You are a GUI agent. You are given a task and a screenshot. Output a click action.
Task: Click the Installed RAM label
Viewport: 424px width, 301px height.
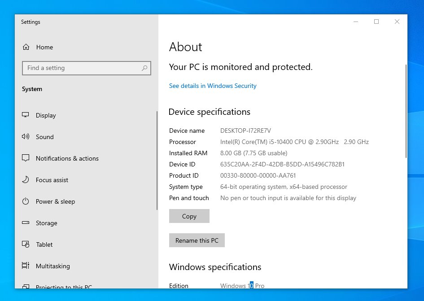click(x=188, y=153)
